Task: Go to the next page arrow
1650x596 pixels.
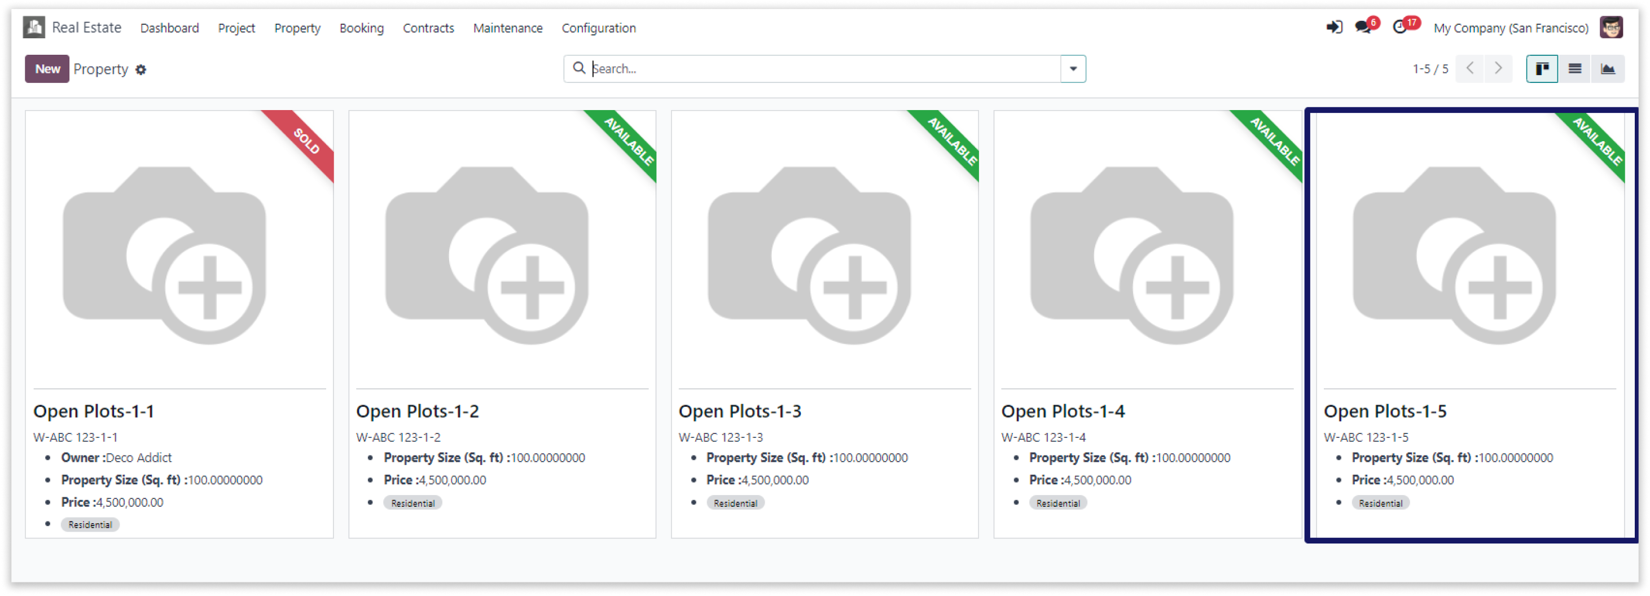Action: (x=1498, y=68)
